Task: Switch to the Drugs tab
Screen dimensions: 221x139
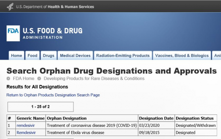Action: point(49,55)
